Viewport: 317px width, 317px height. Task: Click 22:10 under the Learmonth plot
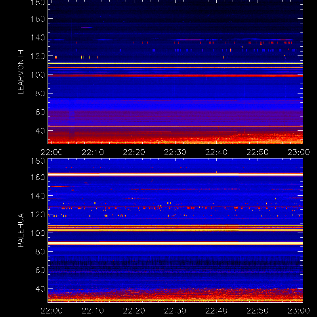pyautogui.click(x=93, y=152)
